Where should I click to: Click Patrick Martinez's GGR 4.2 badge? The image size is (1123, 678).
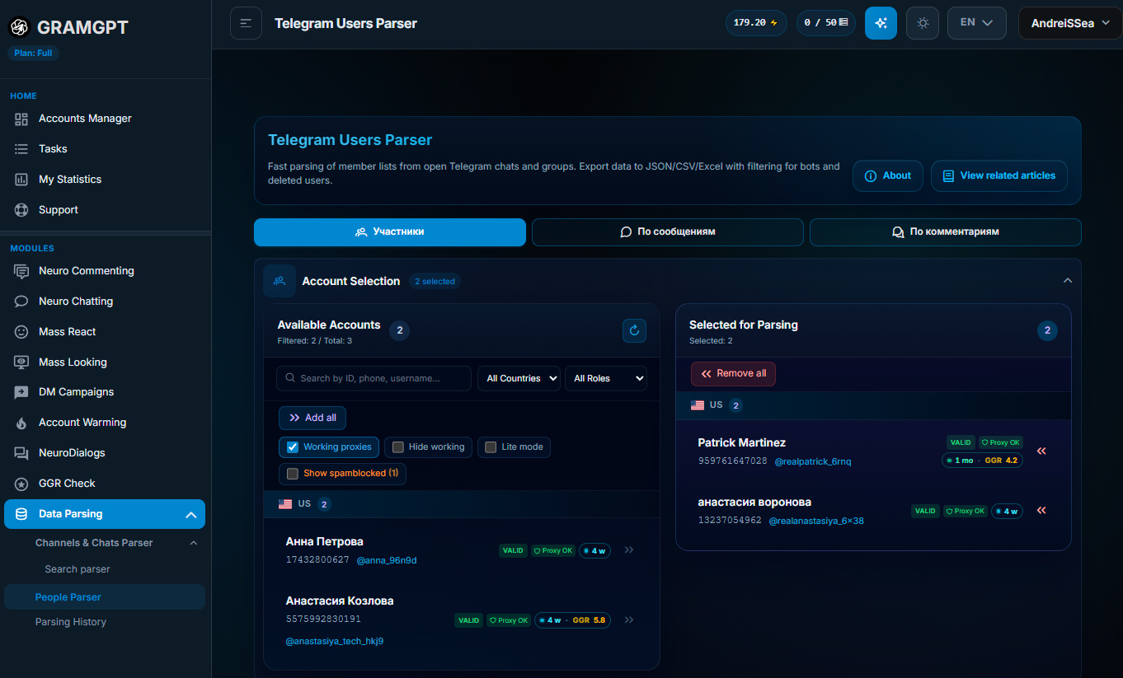[1001, 461]
